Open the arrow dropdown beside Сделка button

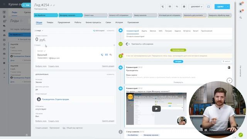tap(228, 7)
